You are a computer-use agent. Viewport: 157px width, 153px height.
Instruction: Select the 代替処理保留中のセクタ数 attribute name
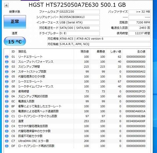point(34,131)
